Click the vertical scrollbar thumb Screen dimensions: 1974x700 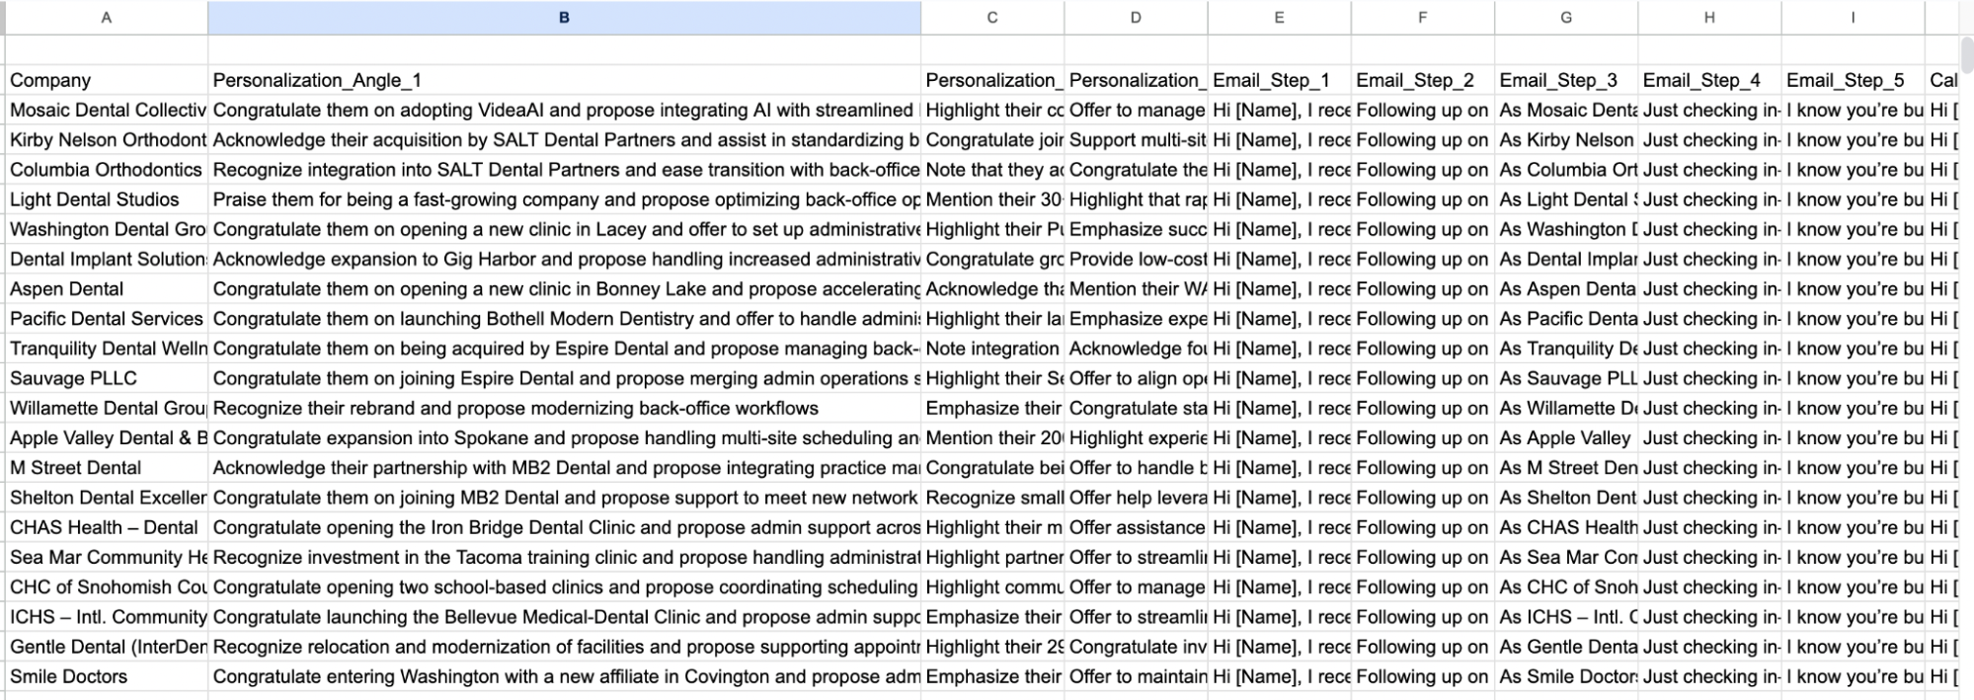(x=1965, y=54)
